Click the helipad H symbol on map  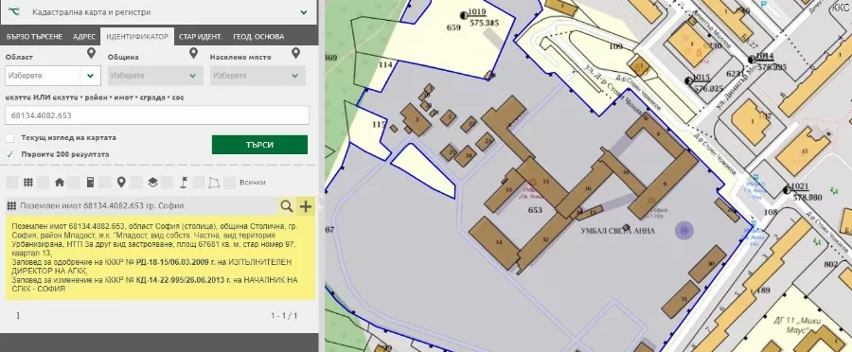click(684, 230)
